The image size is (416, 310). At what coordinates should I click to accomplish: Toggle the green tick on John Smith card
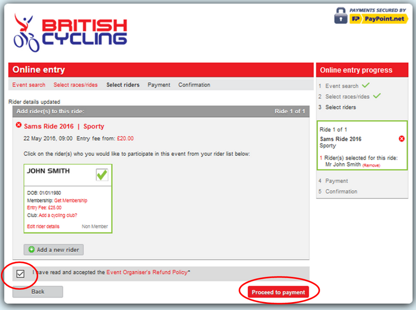(x=102, y=175)
